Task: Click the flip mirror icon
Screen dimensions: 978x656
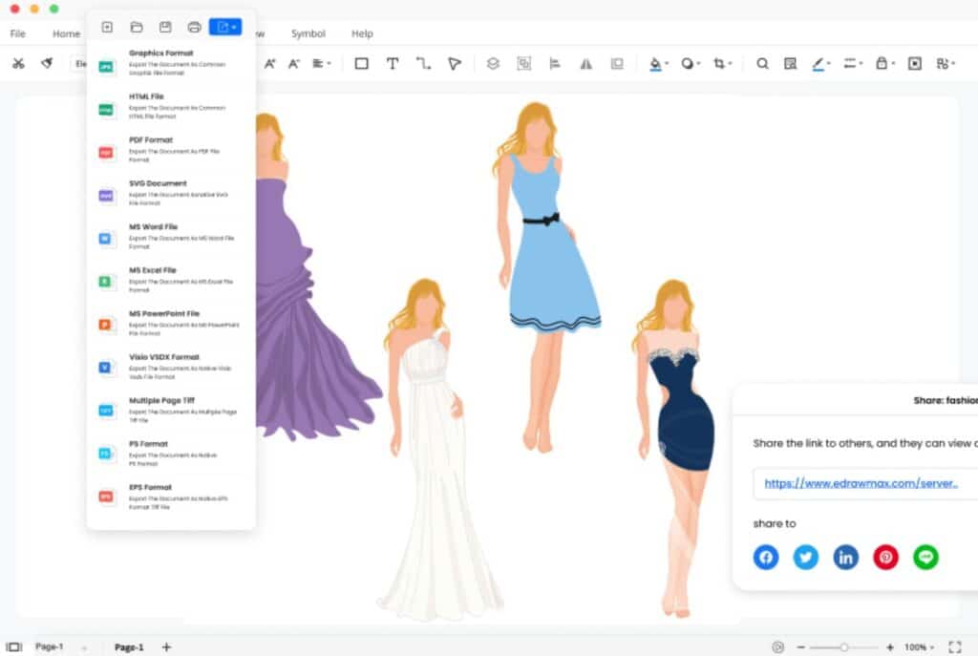Action: pos(585,63)
